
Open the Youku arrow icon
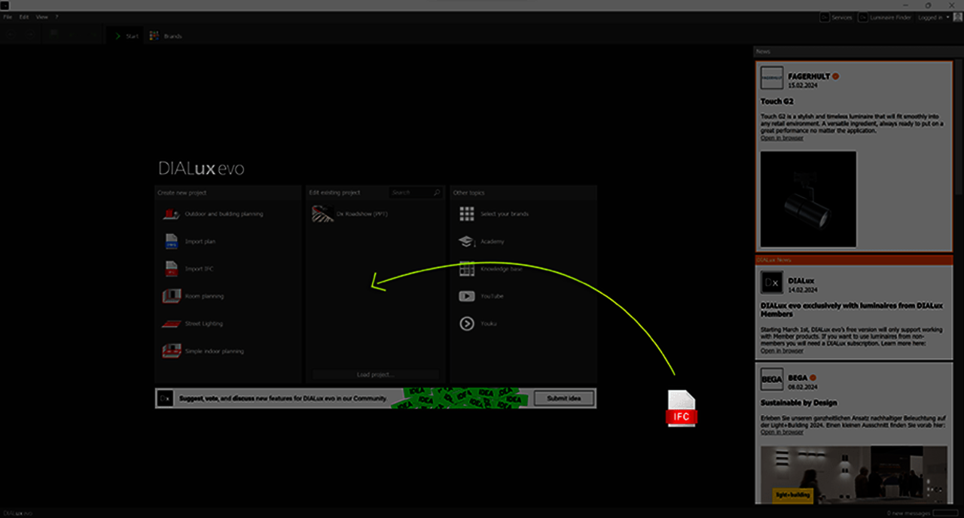pyautogui.click(x=467, y=324)
